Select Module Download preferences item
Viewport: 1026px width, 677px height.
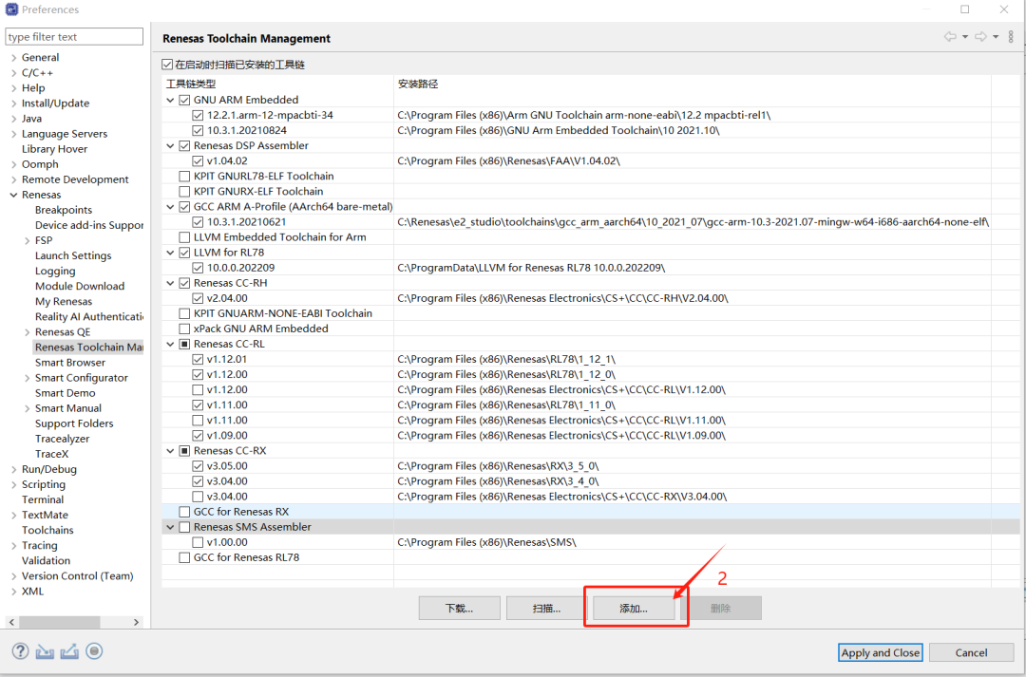pyautogui.click(x=80, y=287)
